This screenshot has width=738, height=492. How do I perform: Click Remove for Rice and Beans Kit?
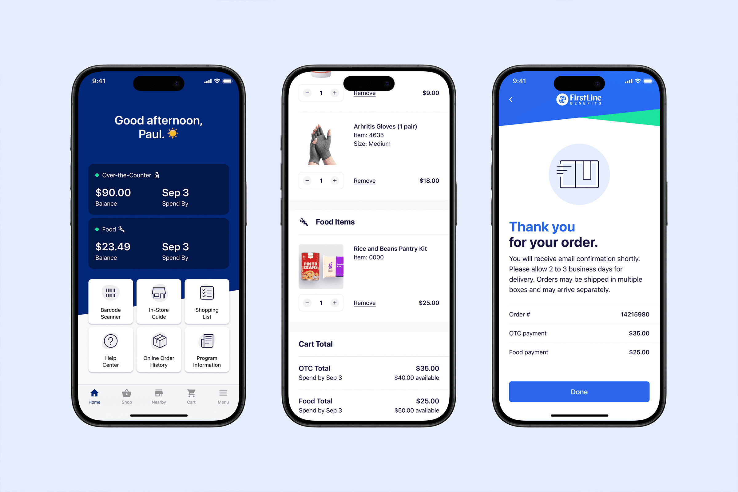[x=365, y=303]
